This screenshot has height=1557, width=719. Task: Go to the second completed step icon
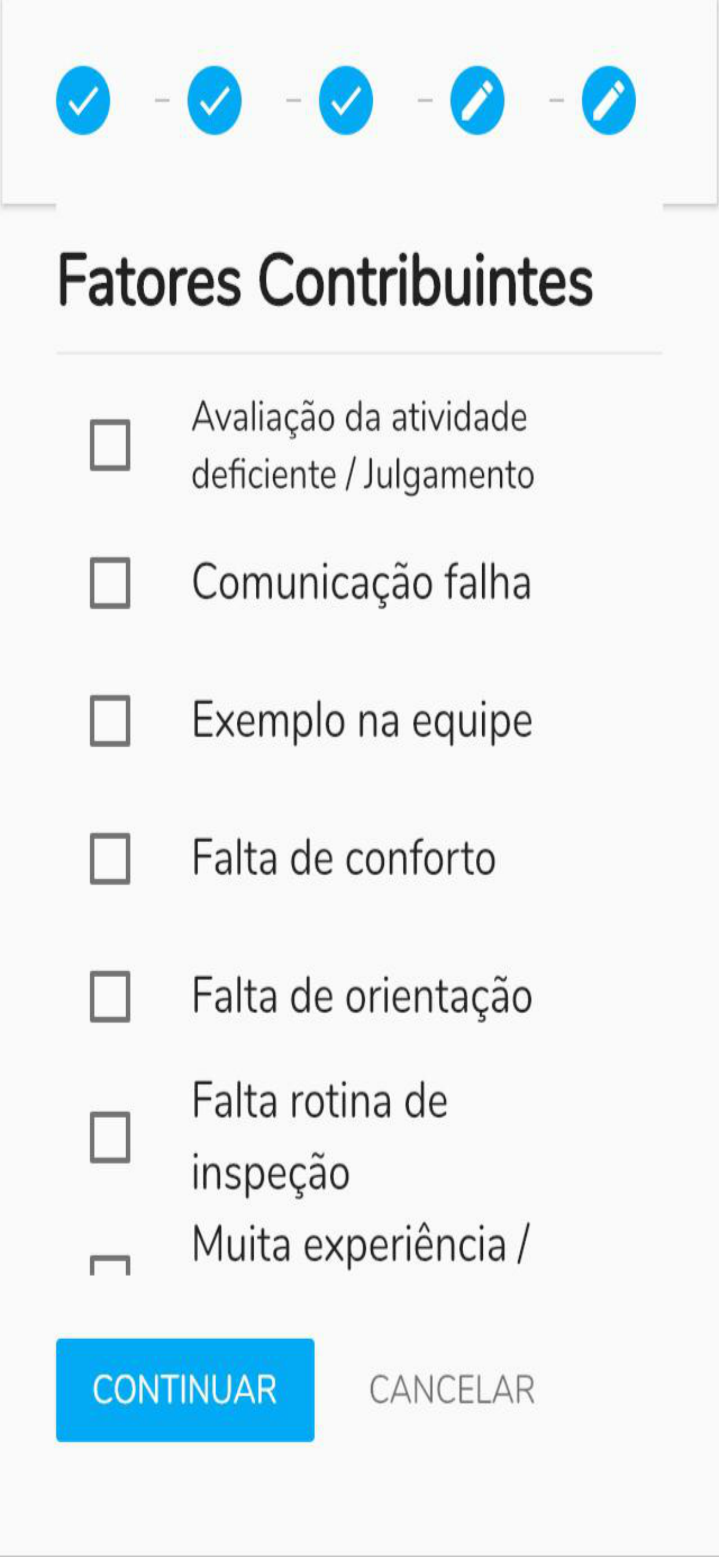point(215,100)
